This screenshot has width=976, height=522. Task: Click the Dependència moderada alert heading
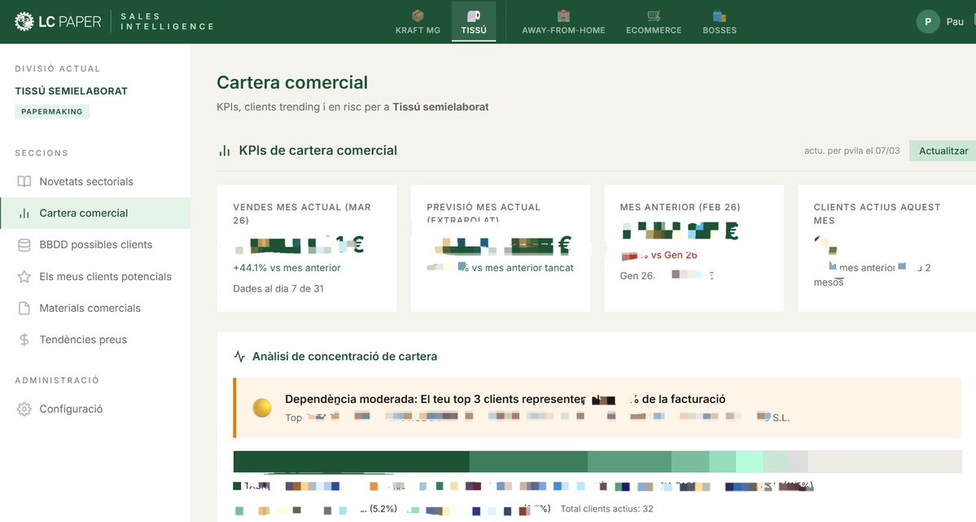(505, 399)
